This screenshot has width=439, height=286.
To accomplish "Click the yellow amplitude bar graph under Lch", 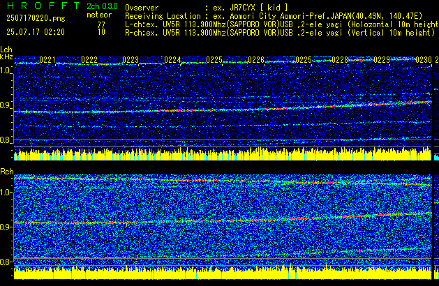I will click(x=223, y=153).
